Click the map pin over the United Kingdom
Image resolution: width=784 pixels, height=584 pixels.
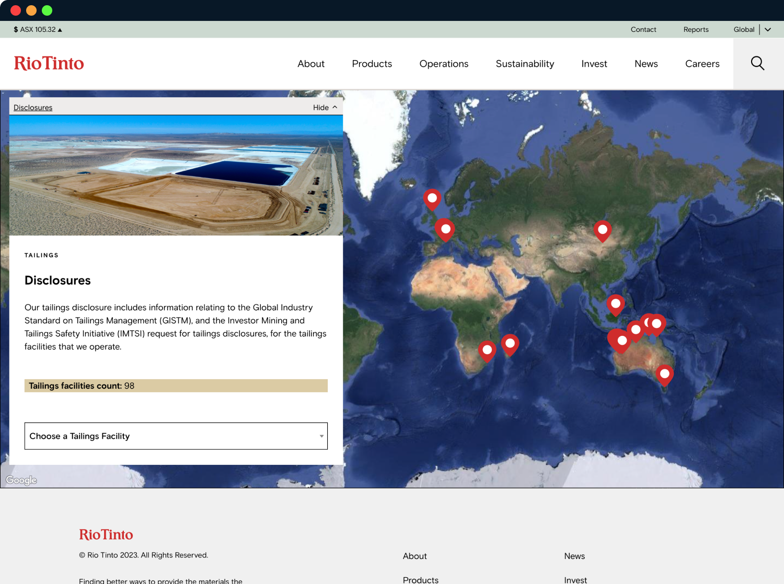432,199
